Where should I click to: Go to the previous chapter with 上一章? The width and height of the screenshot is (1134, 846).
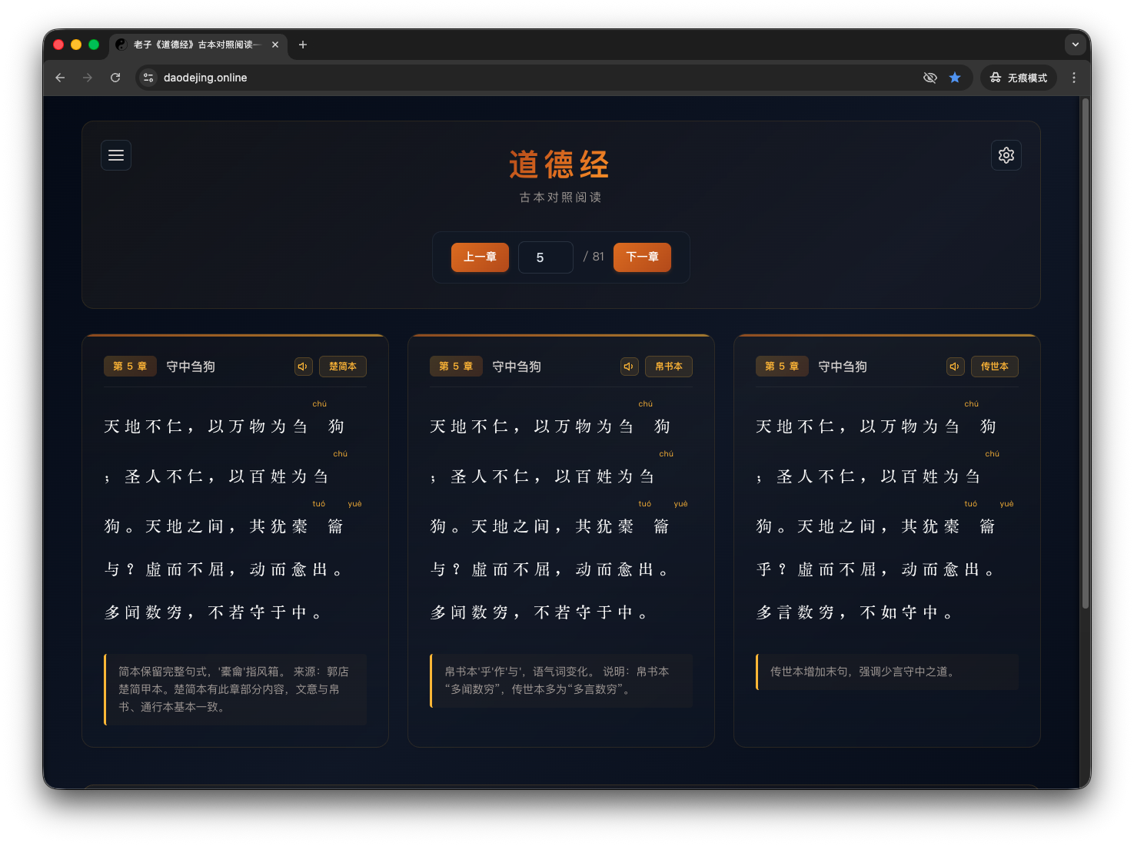(480, 257)
